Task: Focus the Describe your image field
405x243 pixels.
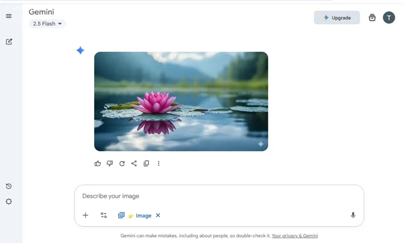Action: [219, 196]
